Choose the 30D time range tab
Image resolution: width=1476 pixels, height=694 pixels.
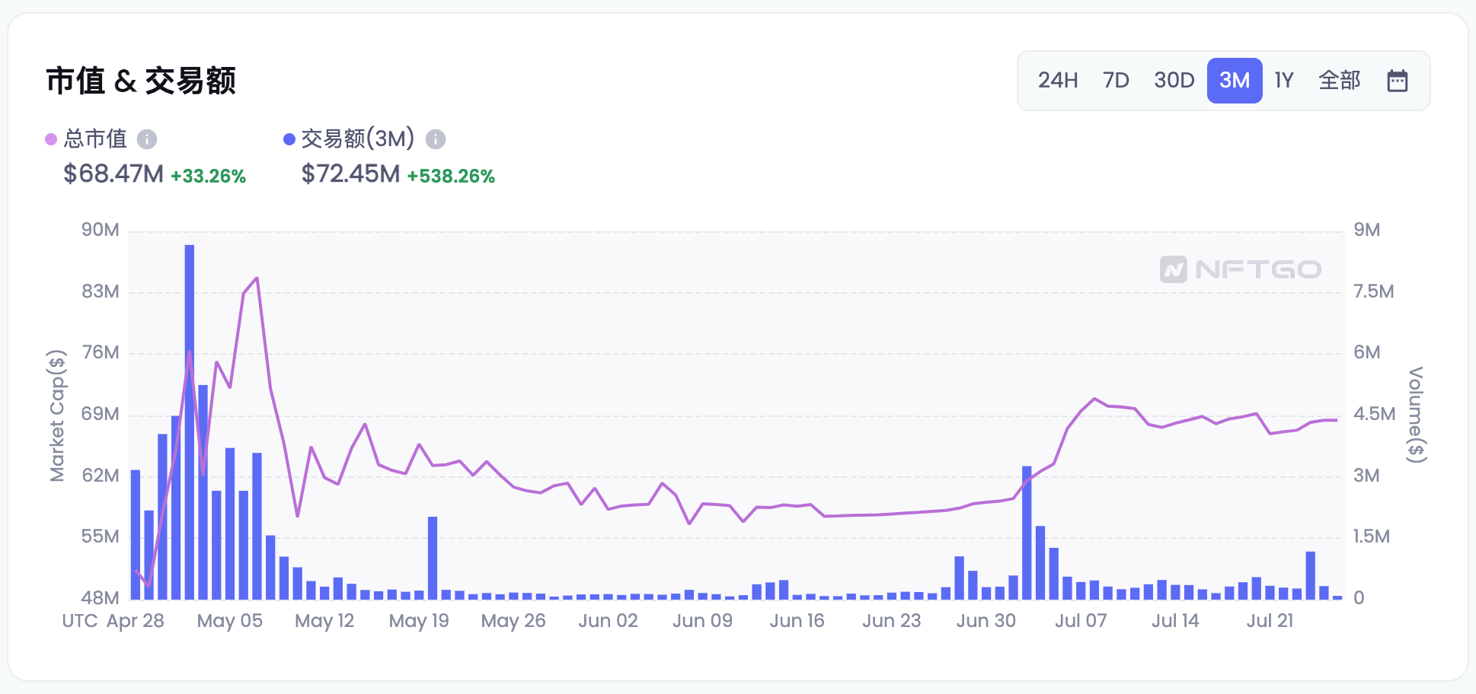tap(1174, 81)
